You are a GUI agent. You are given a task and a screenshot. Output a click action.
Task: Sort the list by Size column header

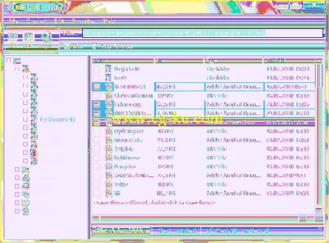179,60
